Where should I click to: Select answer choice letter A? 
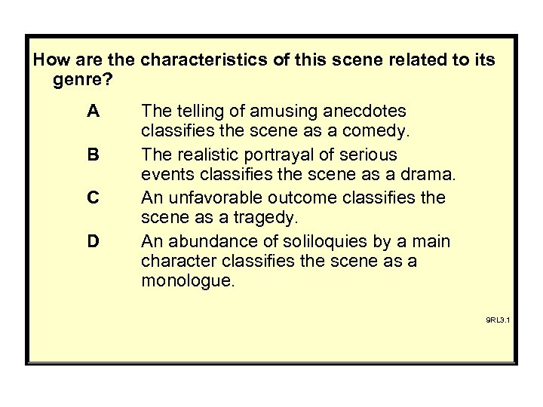pos(93,112)
